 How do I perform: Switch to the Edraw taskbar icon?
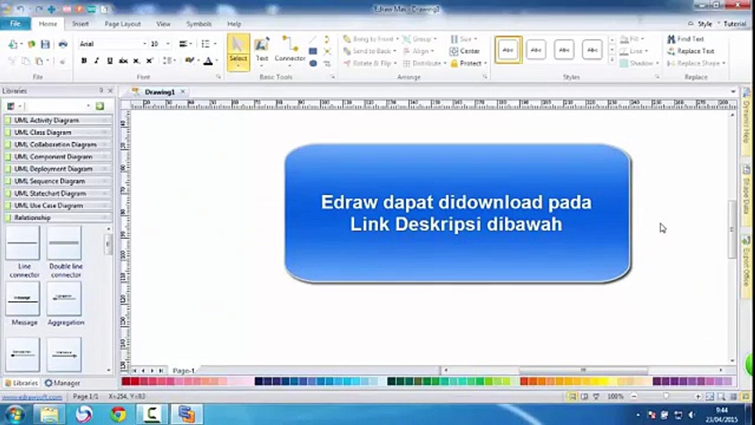pyautogui.click(x=188, y=414)
